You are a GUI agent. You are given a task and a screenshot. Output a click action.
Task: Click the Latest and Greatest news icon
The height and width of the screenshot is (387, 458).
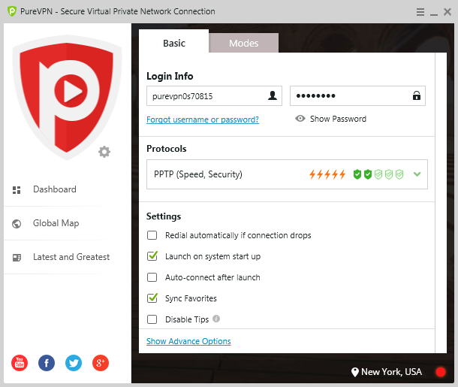pyautogui.click(x=17, y=258)
